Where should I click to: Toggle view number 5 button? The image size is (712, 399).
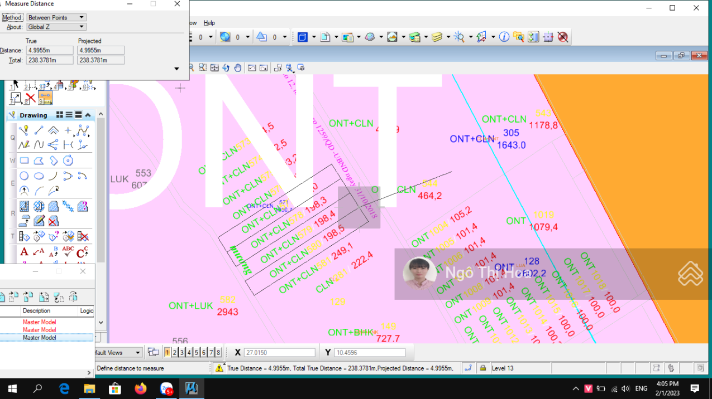(196, 352)
